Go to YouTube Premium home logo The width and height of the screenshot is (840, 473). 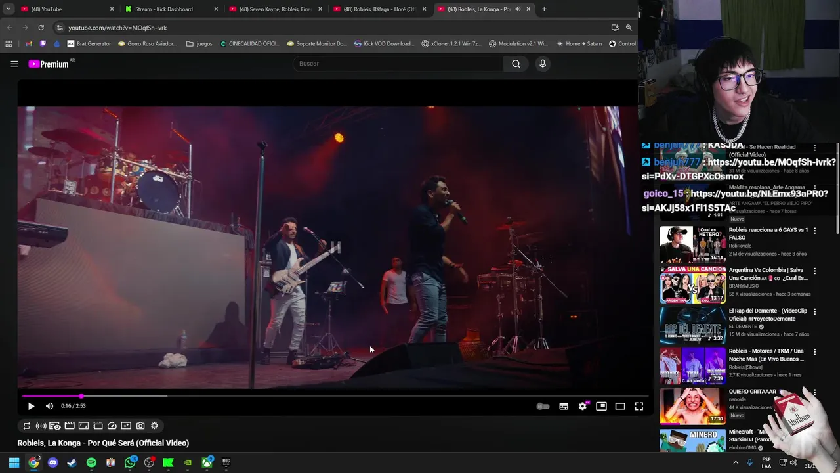tap(50, 64)
